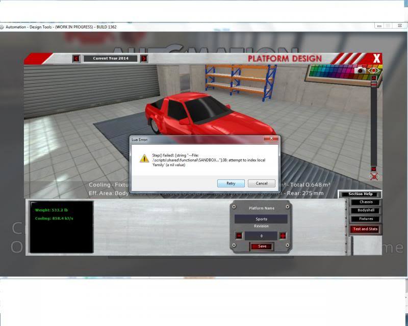
Task: Toggle the eye visibility icon
Action: [374, 70]
